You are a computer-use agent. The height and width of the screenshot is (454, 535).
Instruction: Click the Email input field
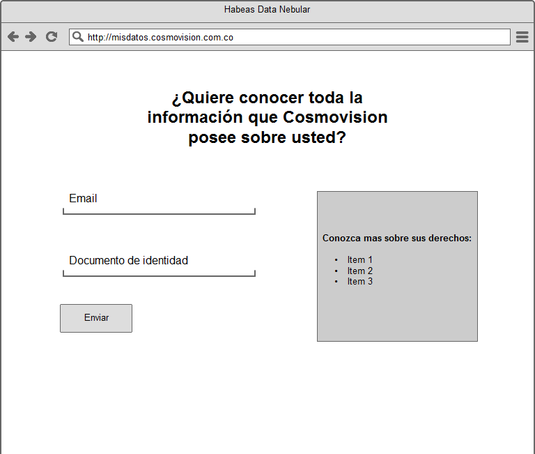click(159, 203)
